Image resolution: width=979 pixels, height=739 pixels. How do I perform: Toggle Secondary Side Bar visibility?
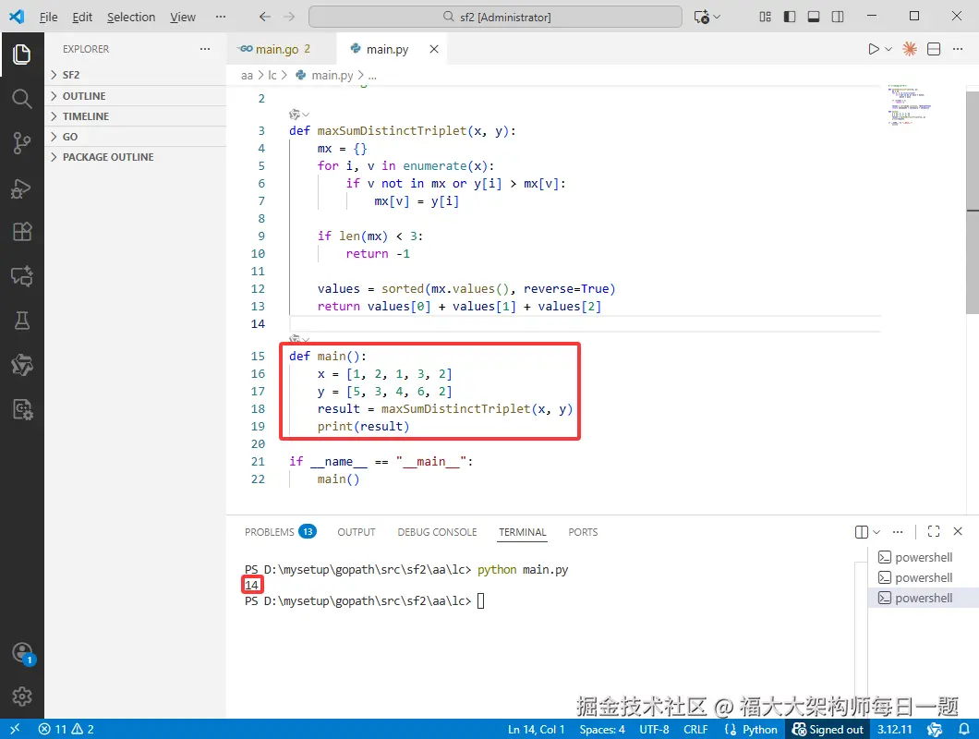838,17
